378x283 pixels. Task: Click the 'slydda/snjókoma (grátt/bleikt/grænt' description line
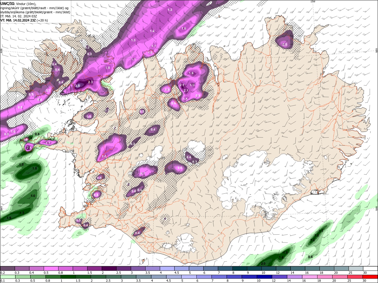click(x=35, y=12)
